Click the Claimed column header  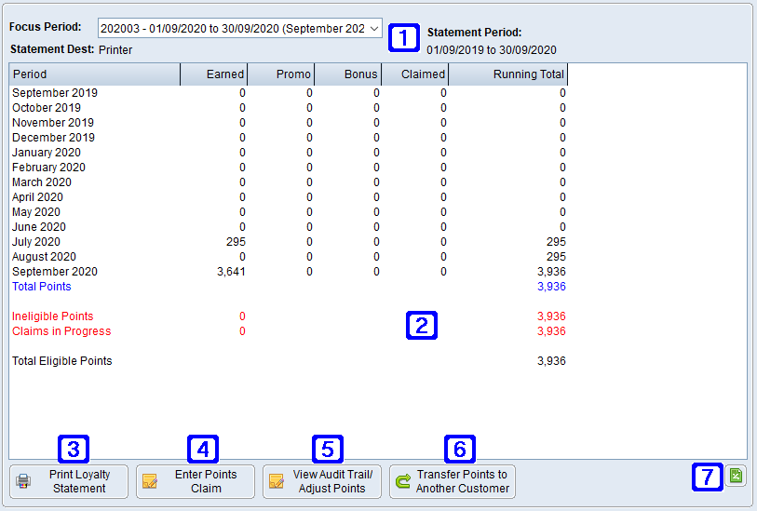[x=414, y=74]
